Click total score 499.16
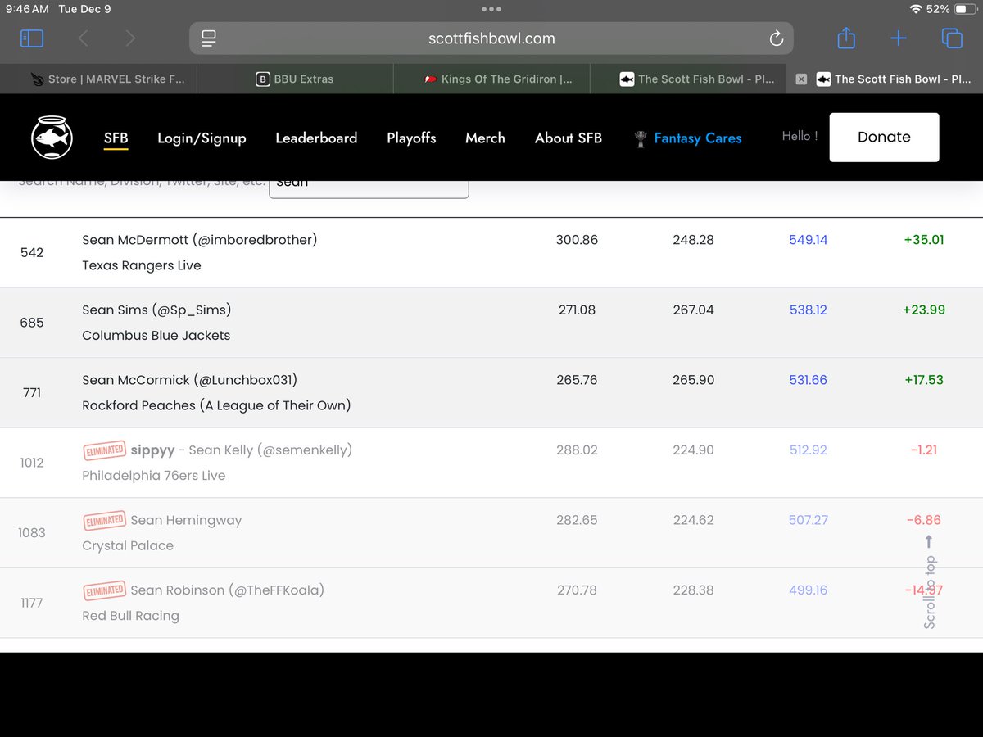Image resolution: width=983 pixels, height=737 pixels. (808, 590)
